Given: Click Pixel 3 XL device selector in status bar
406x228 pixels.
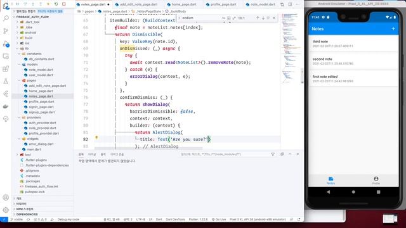Looking at the screenshot, I should (258, 219).
